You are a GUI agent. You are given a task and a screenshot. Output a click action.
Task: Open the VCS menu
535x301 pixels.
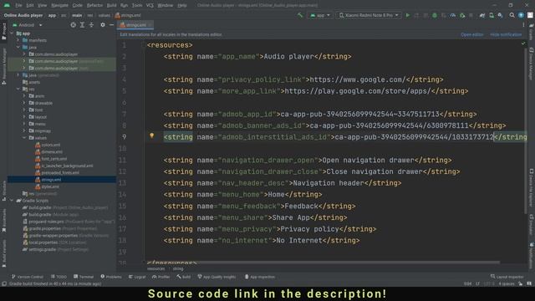(150, 5)
